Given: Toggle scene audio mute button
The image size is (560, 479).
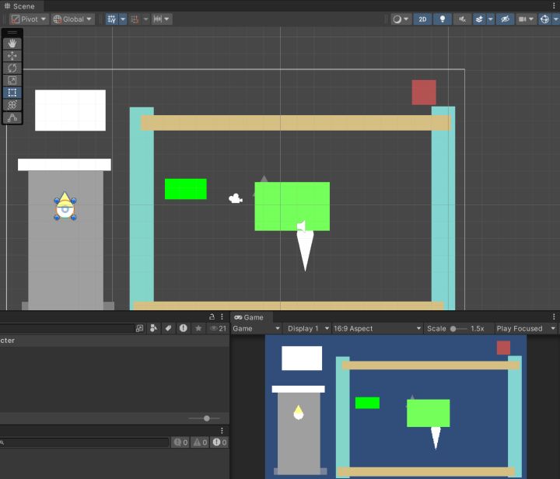Looking at the screenshot, I should coord(464,19).
